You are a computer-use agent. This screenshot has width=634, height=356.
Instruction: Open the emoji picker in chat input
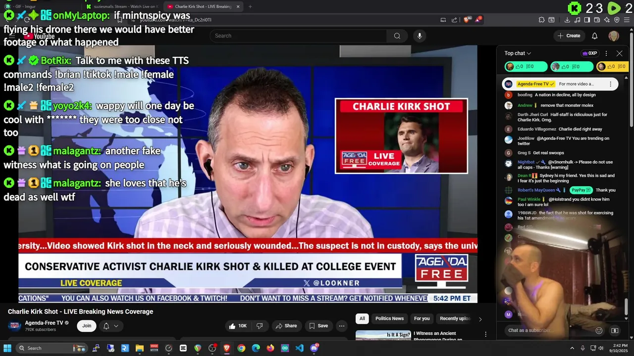point(599,330)
